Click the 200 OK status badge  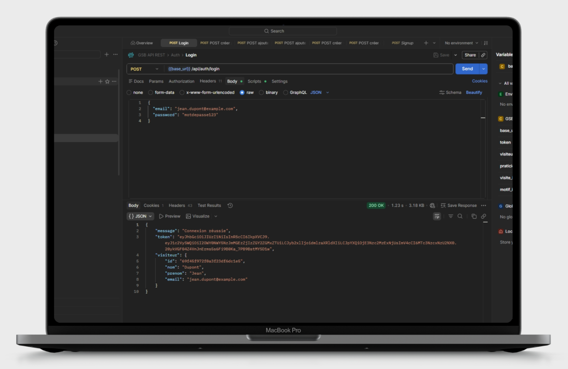(376, 206)
